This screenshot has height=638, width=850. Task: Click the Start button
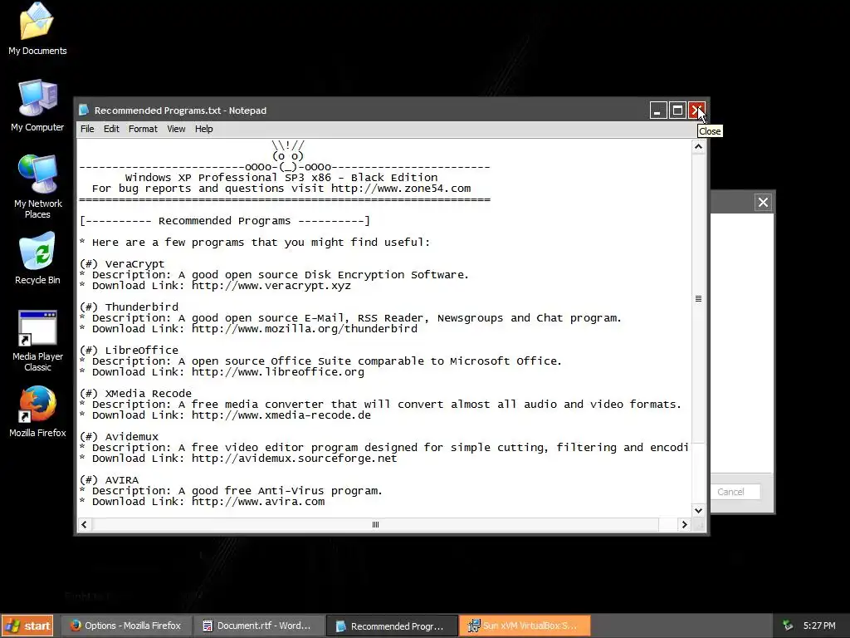27,626
